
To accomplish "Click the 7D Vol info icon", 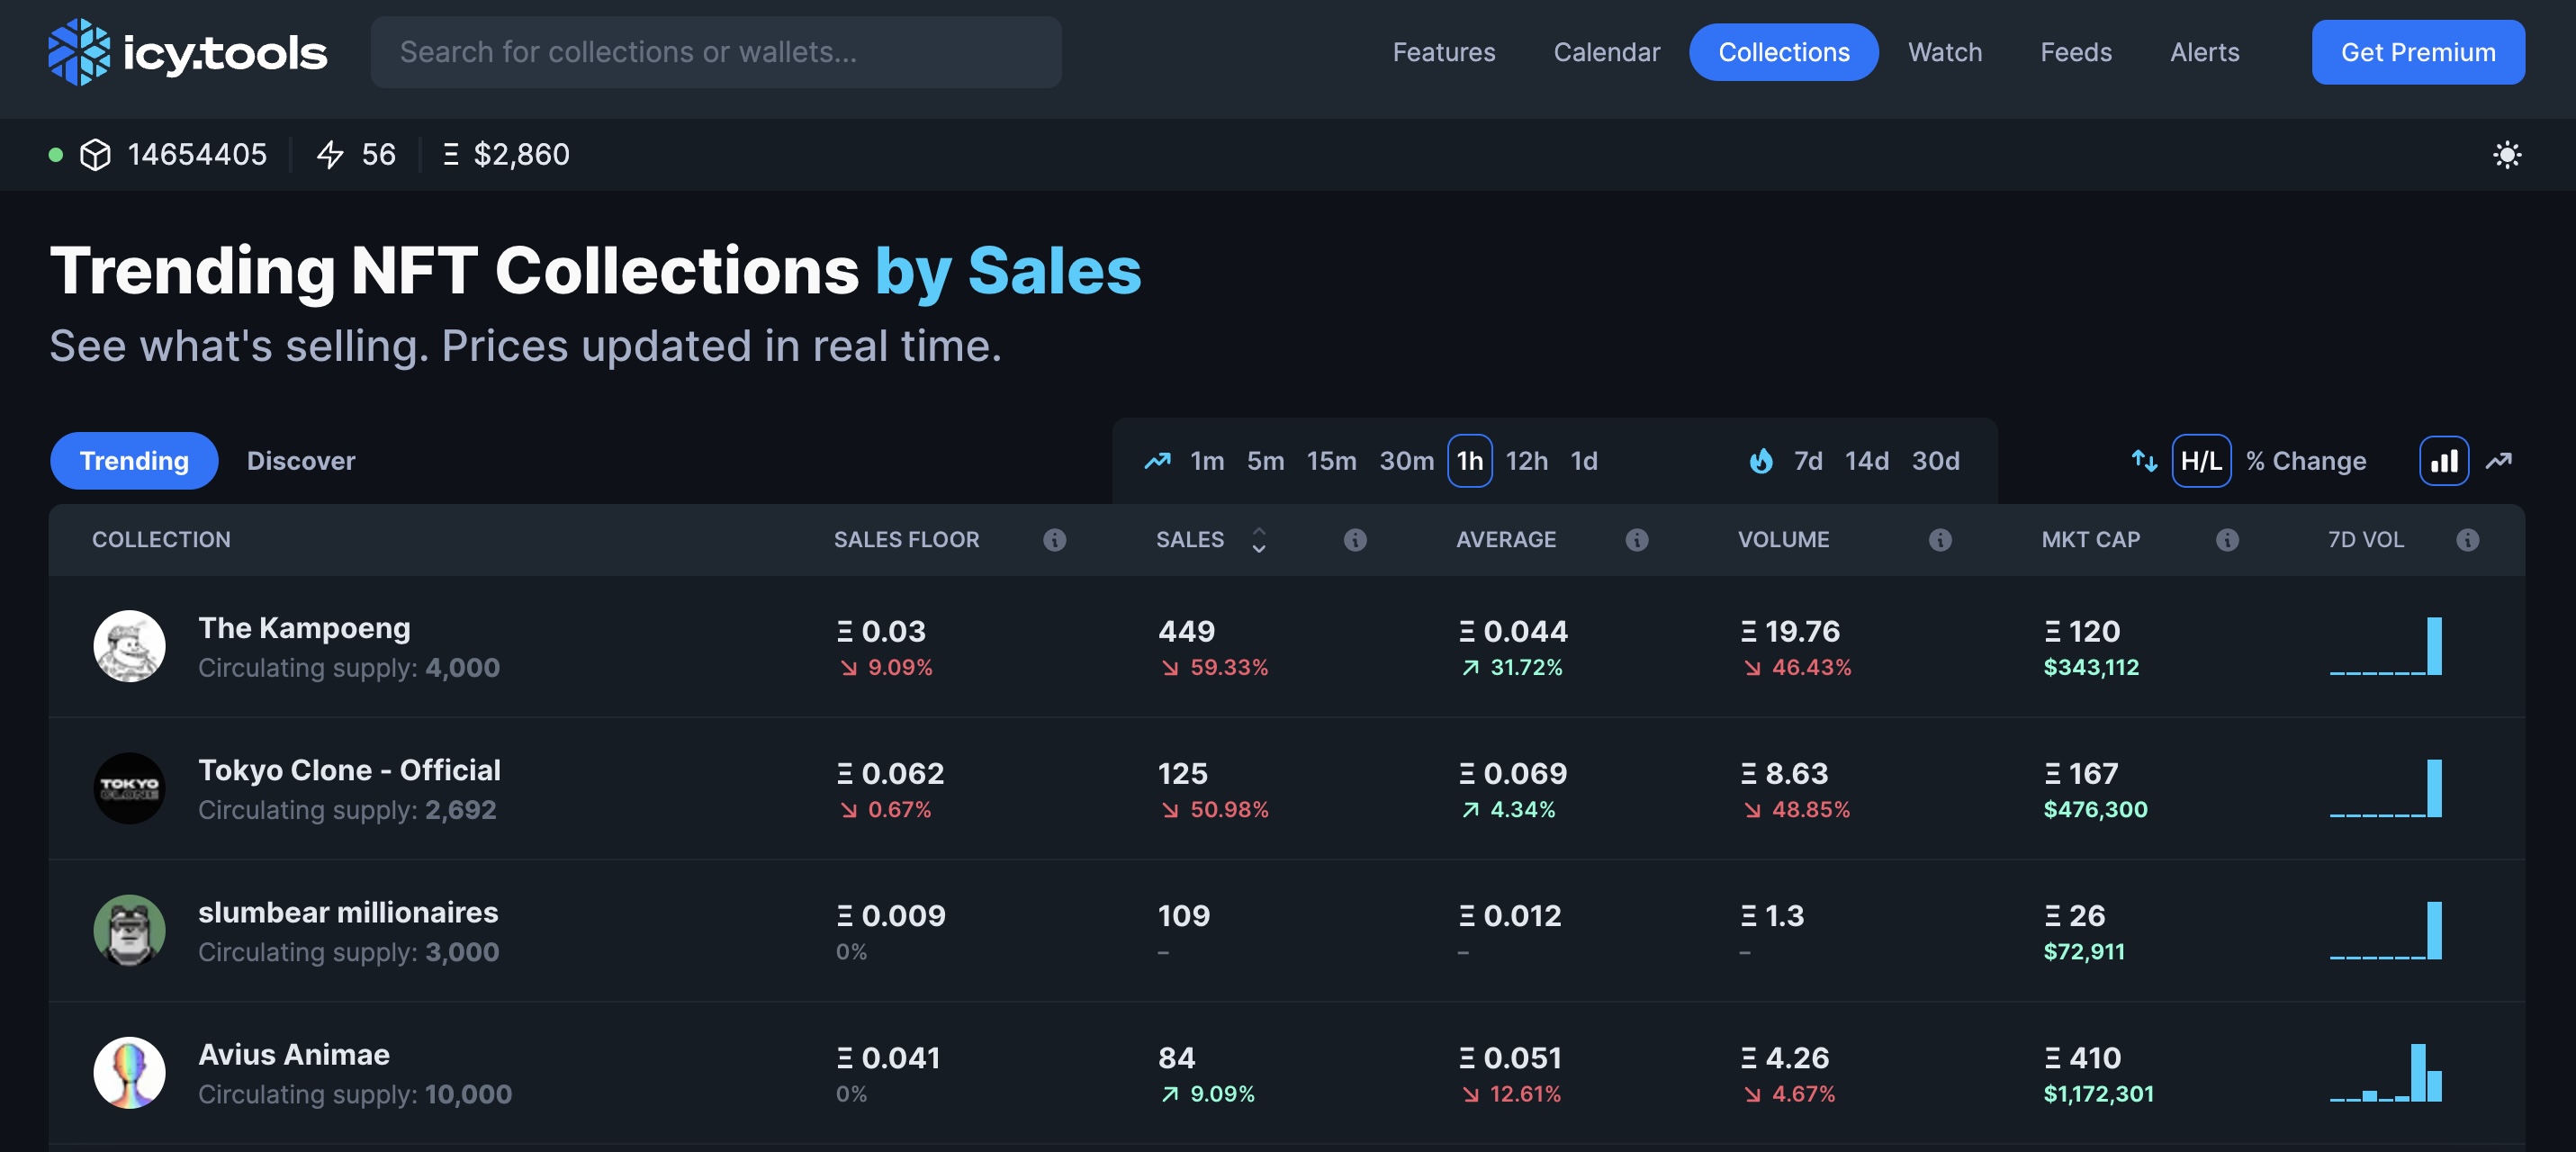I will pyautogui.click(x=2467, y=540).
